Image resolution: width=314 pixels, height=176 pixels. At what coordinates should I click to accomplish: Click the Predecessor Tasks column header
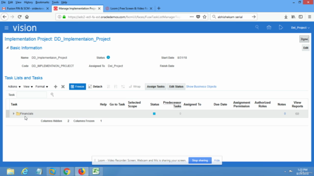[x=172, y=104]
